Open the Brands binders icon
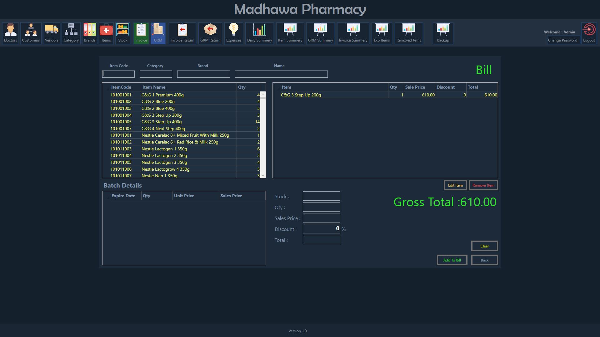The height and width of the screenshot is (337, 600). pos(90,33)
